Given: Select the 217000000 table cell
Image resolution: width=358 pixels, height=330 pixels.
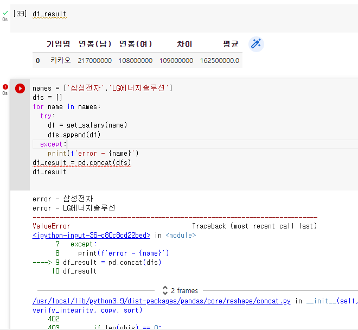Looking at the screenshot, I should (94, 61).
